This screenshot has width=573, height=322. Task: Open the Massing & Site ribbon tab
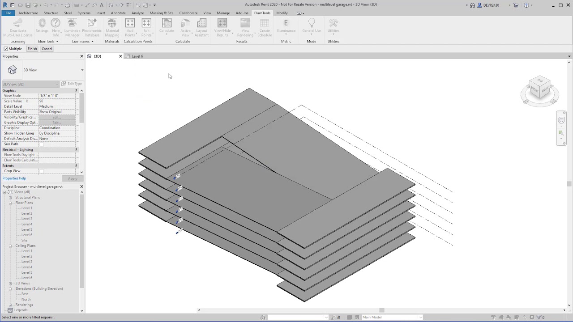click(x=162, y=13)
